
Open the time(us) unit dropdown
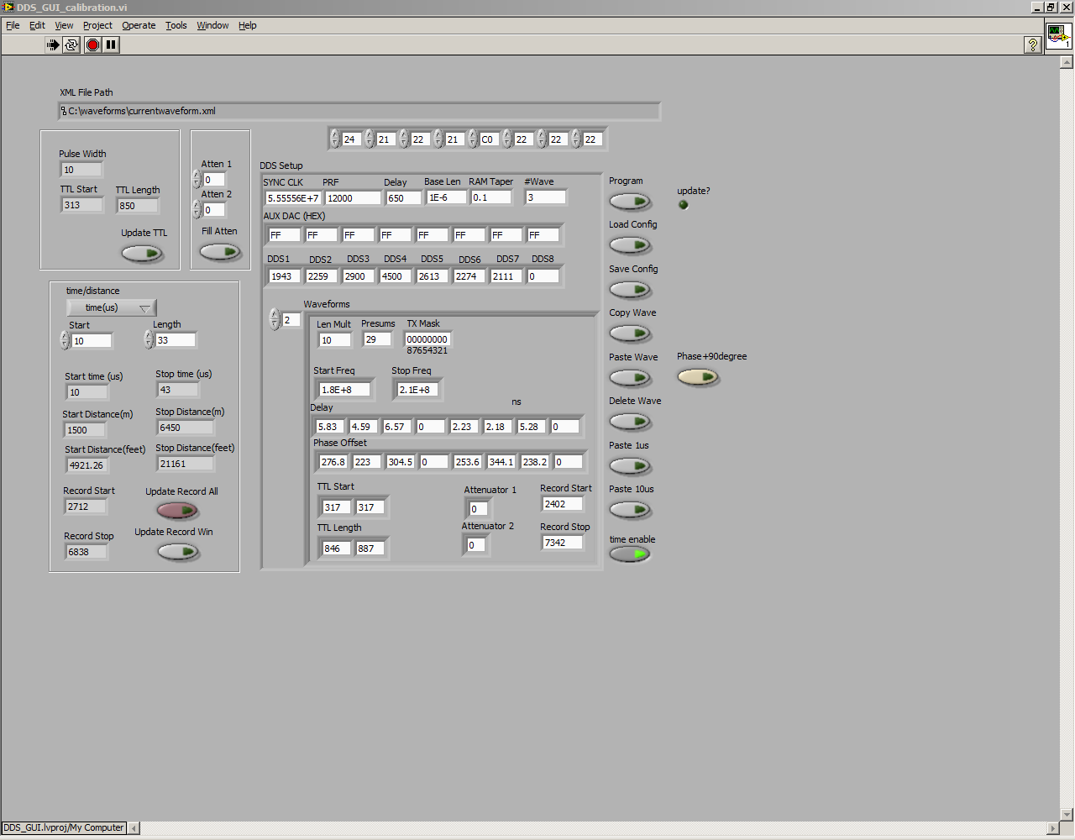point(111,308)
